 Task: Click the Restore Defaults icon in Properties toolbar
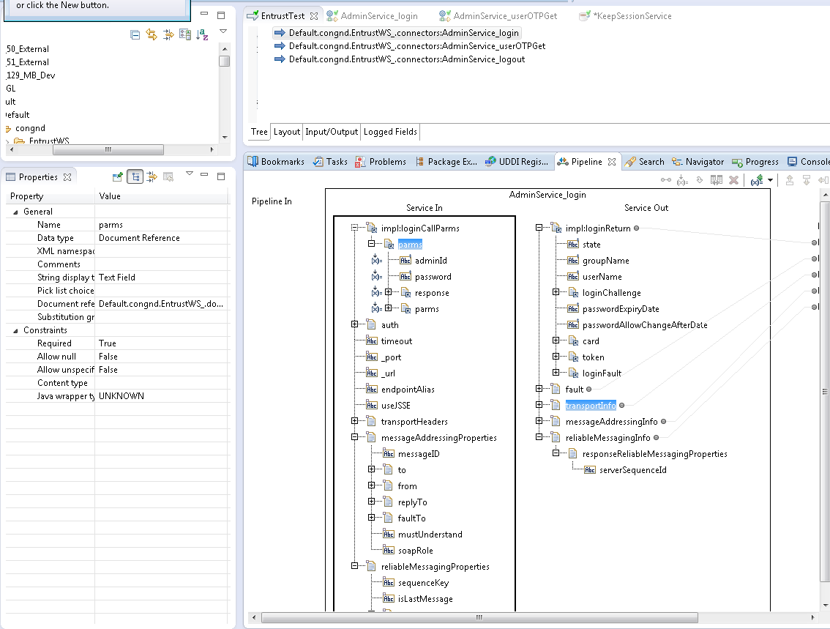click(168, 176)
